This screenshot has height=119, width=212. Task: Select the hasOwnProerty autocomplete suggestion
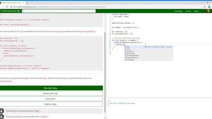149,58
